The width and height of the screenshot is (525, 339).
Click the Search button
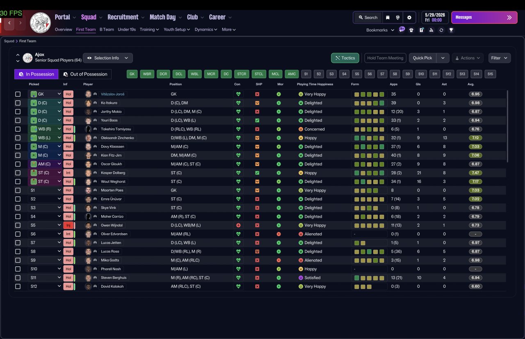367,18
